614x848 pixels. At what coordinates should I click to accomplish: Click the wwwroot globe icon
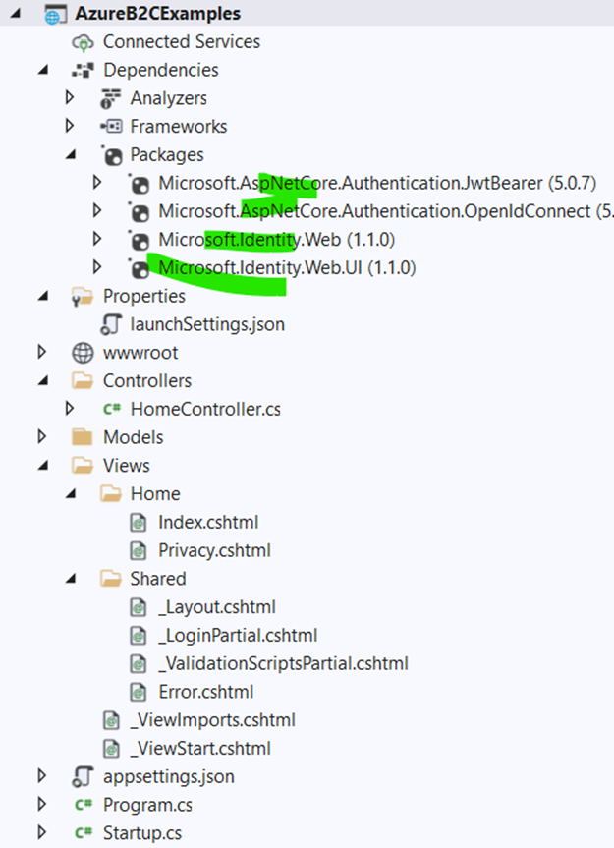(x=83, y=353)
